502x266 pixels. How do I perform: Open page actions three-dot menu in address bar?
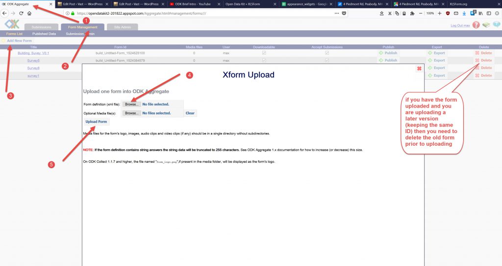point(336,13)
